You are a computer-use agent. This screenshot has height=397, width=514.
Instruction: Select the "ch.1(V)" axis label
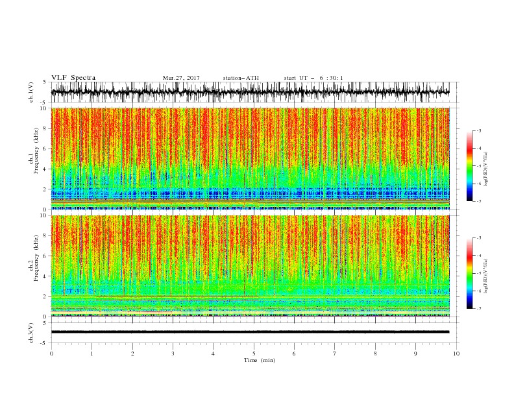pyautogui.click(x=31, y=93)
